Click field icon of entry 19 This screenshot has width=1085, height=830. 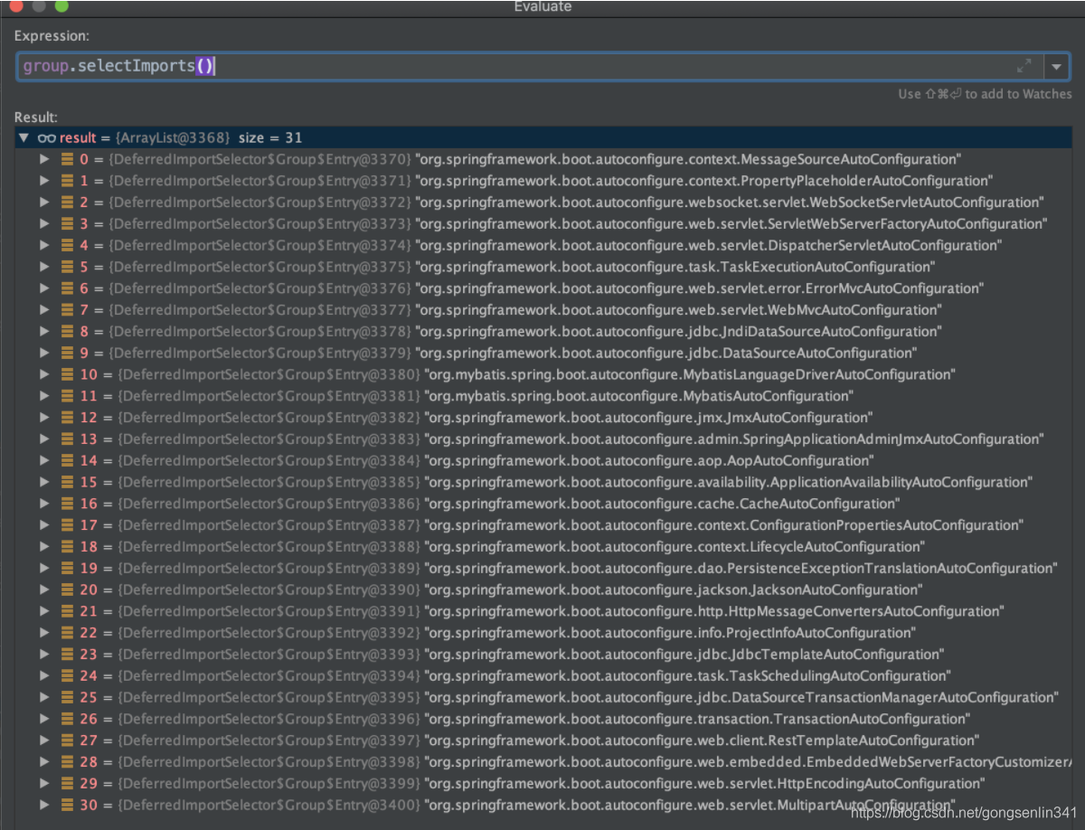coord(67,569)
